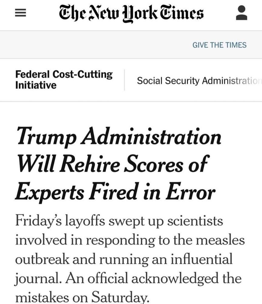The height and width of the screenshot is (304, 262).
Task: Click headline line 'Experts Fired in Error'
Action: (115, 192)
